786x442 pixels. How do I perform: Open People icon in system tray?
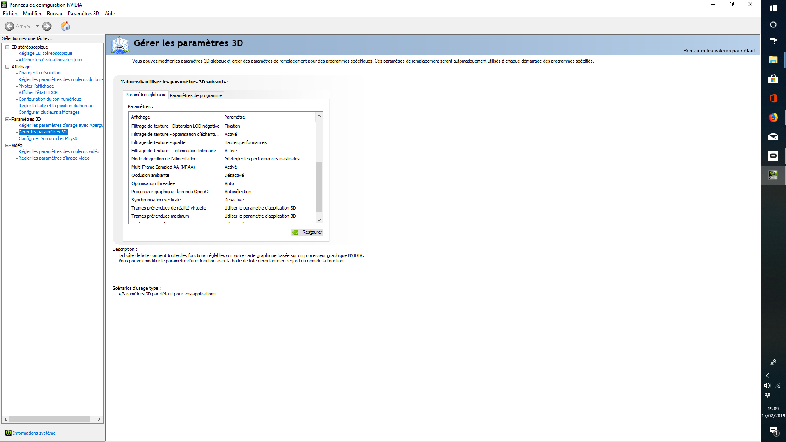click(x=773, y=363)
